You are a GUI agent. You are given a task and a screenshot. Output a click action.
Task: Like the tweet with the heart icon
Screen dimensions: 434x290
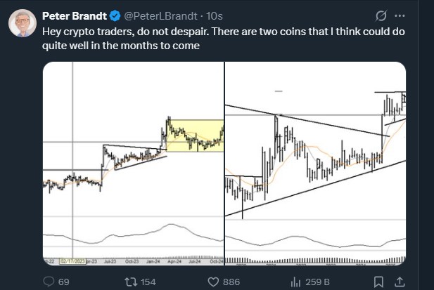[x=216, y=282]
